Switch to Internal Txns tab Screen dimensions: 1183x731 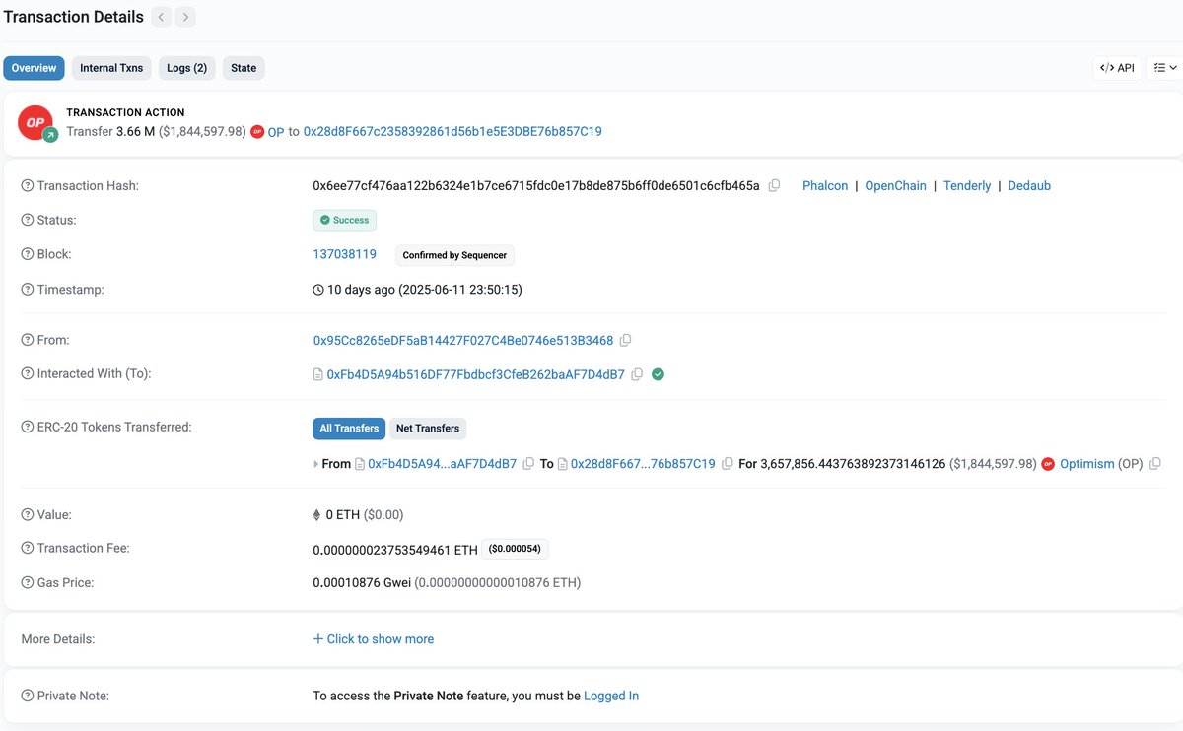[x=111, y=68]
